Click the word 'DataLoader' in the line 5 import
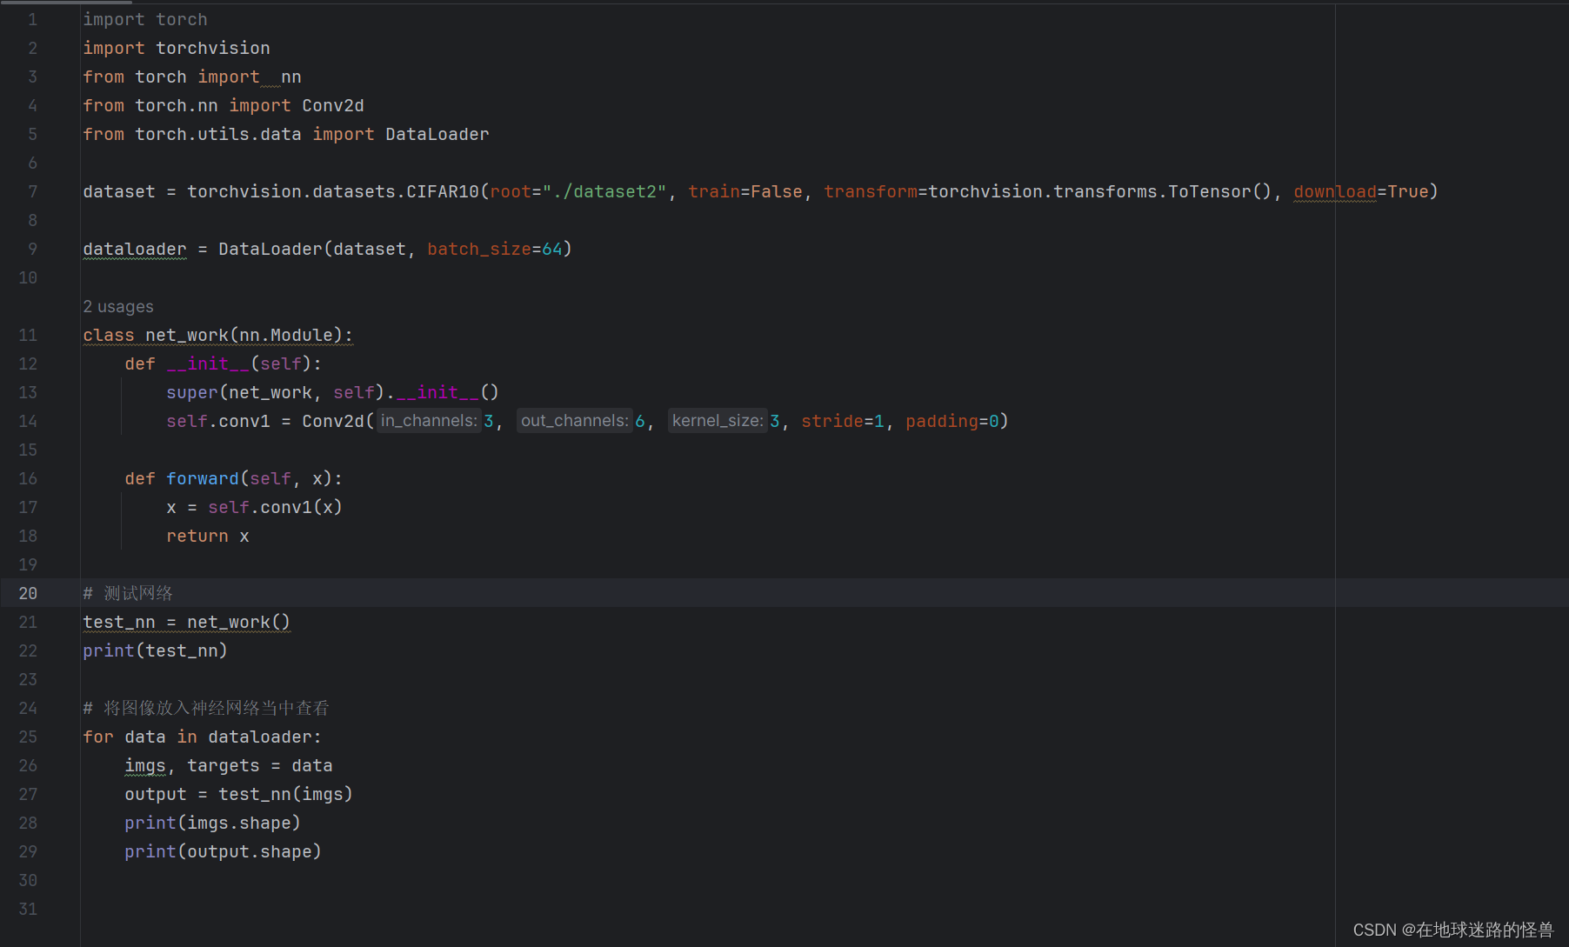Image resolution: width=1569 pixels, height=947 pixels. [x=437, y=134]
